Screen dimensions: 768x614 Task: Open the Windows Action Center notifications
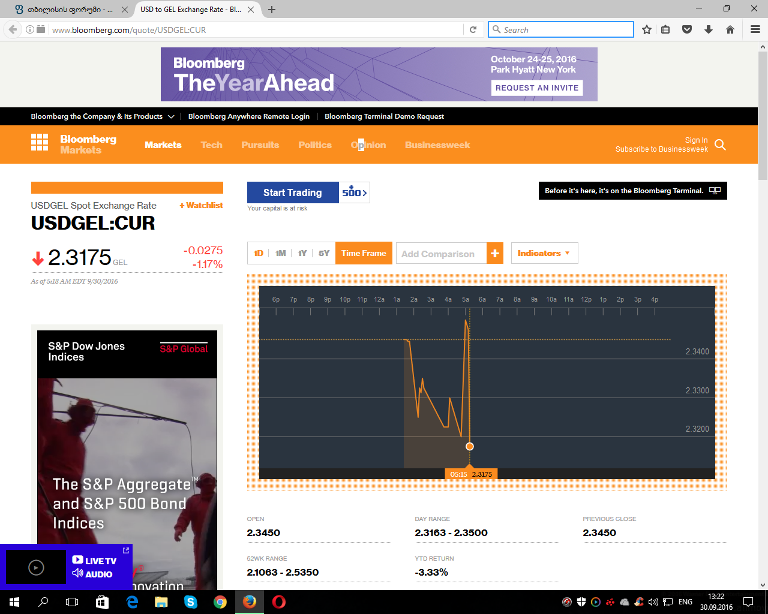coord(748,602)
